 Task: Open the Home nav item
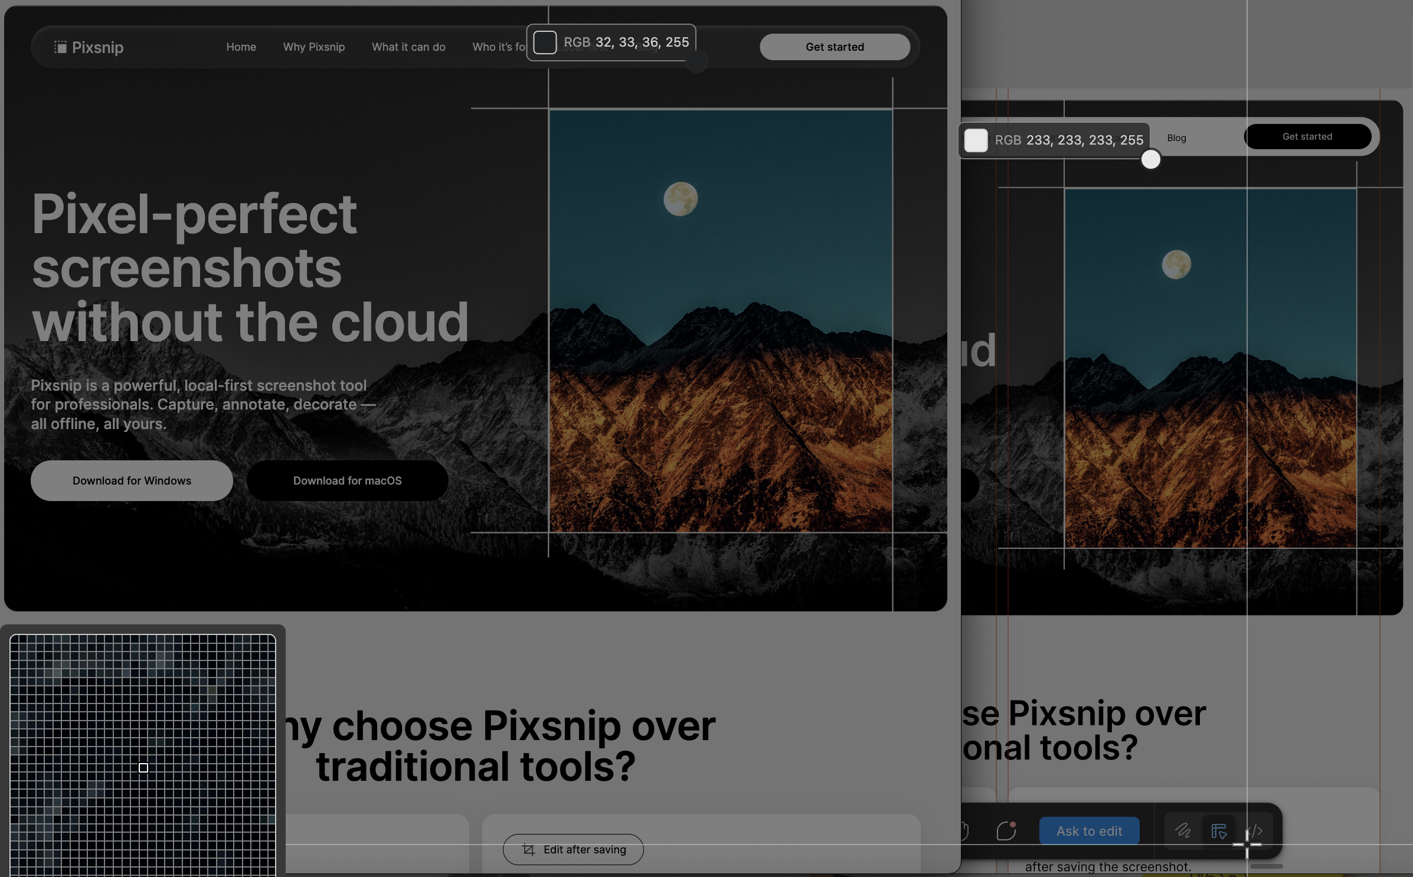pos(241,47)
